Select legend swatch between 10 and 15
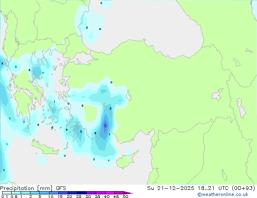Screen dimensions: 257x198 click(54, 193)
